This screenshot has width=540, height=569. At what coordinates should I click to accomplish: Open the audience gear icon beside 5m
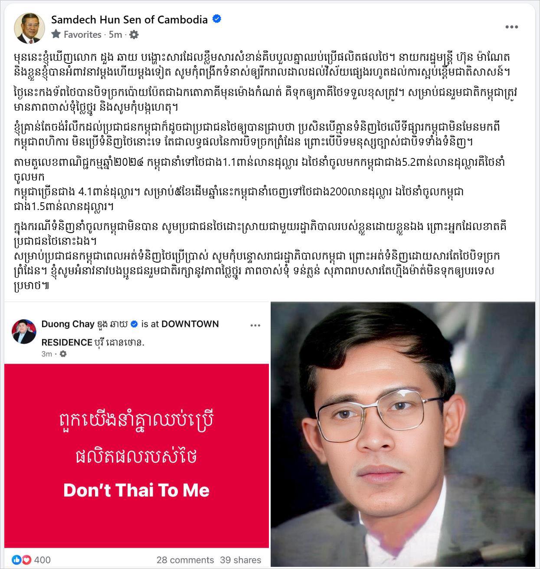(134, 34)
